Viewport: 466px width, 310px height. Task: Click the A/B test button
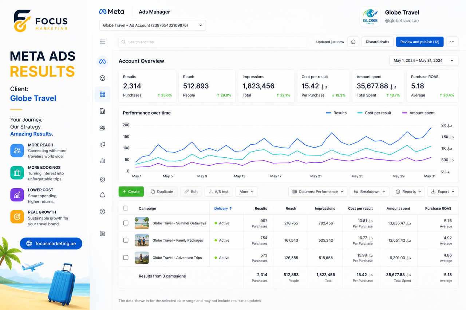[219, 192]
